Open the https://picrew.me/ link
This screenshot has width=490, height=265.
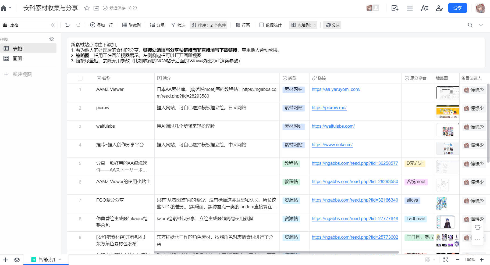329,108
